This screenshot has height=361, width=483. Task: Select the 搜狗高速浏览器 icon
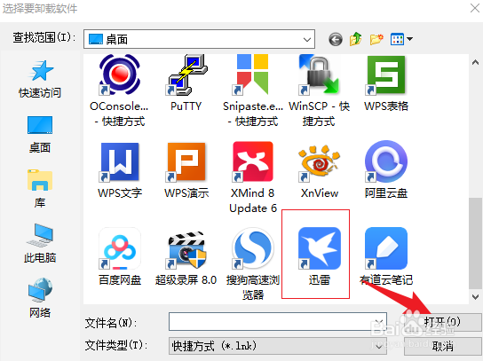(x=252, y=248)
